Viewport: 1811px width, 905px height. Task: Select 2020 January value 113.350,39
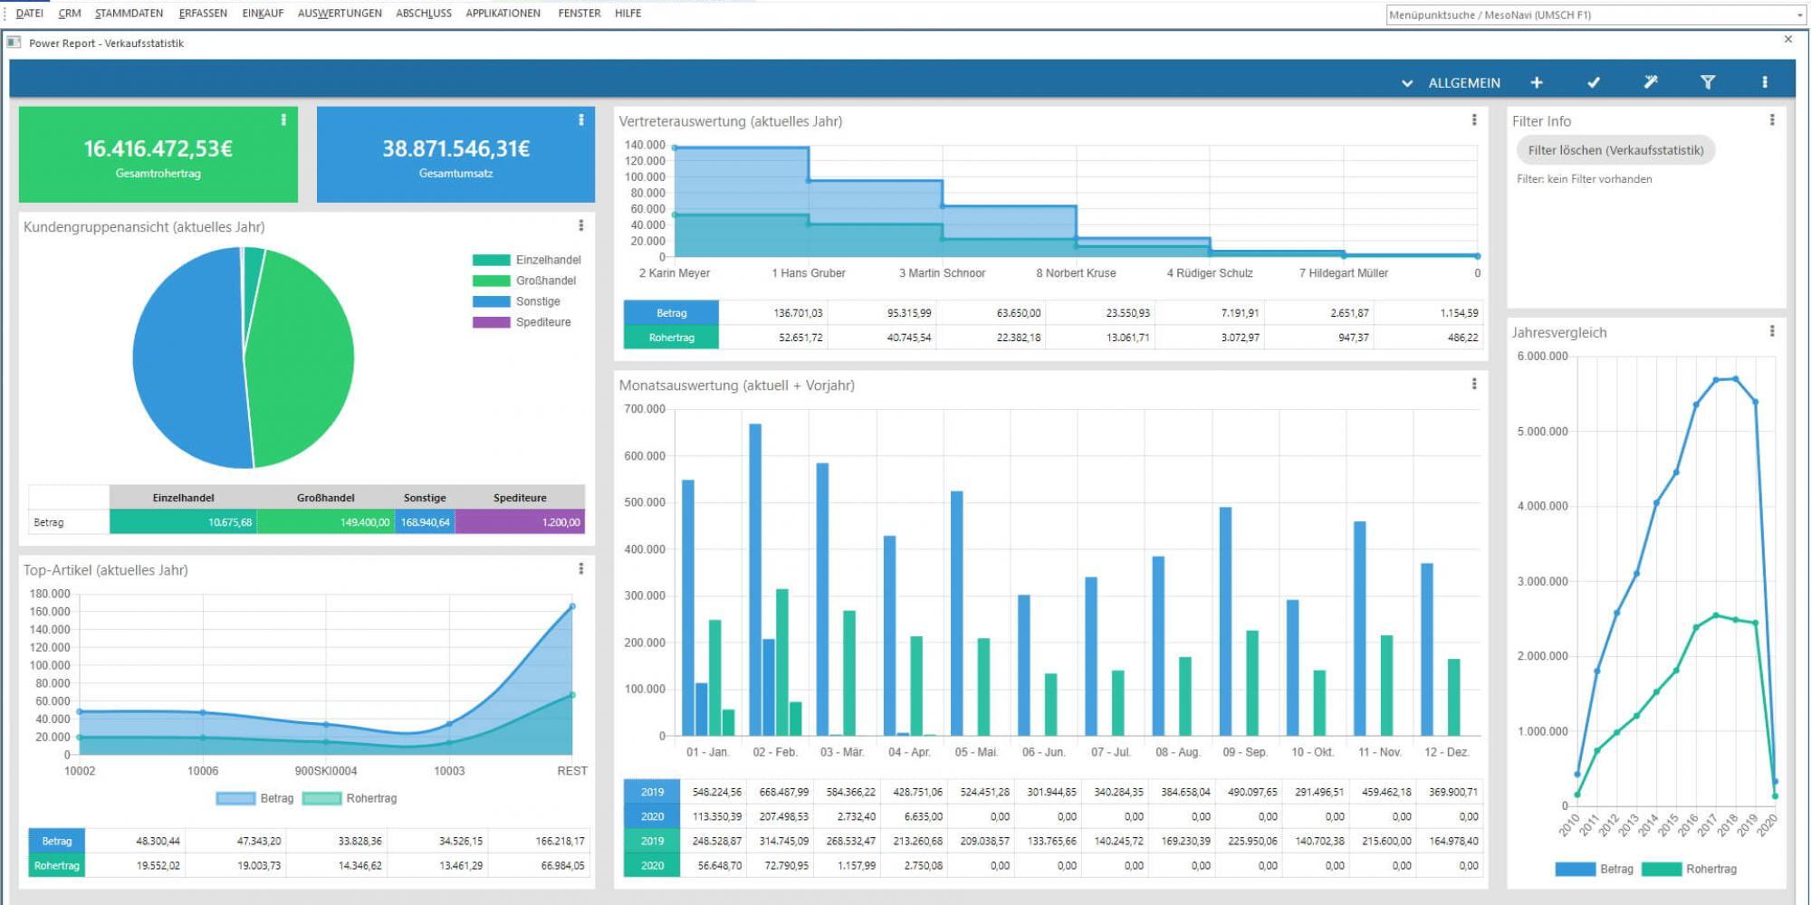717,816
